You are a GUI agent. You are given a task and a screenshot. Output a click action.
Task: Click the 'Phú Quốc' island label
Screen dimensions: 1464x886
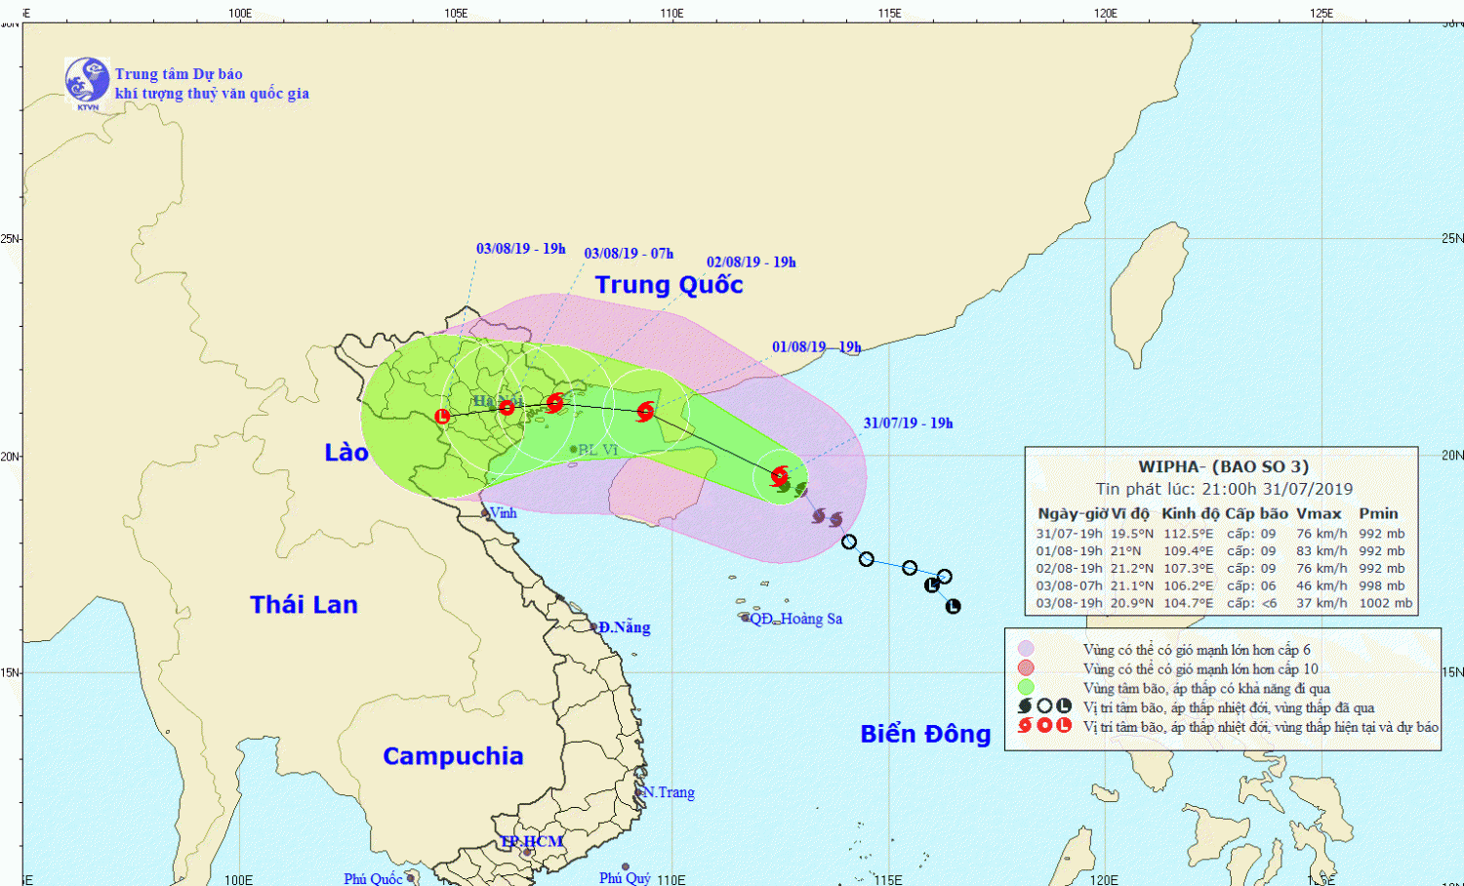click(x=373, y=879)
